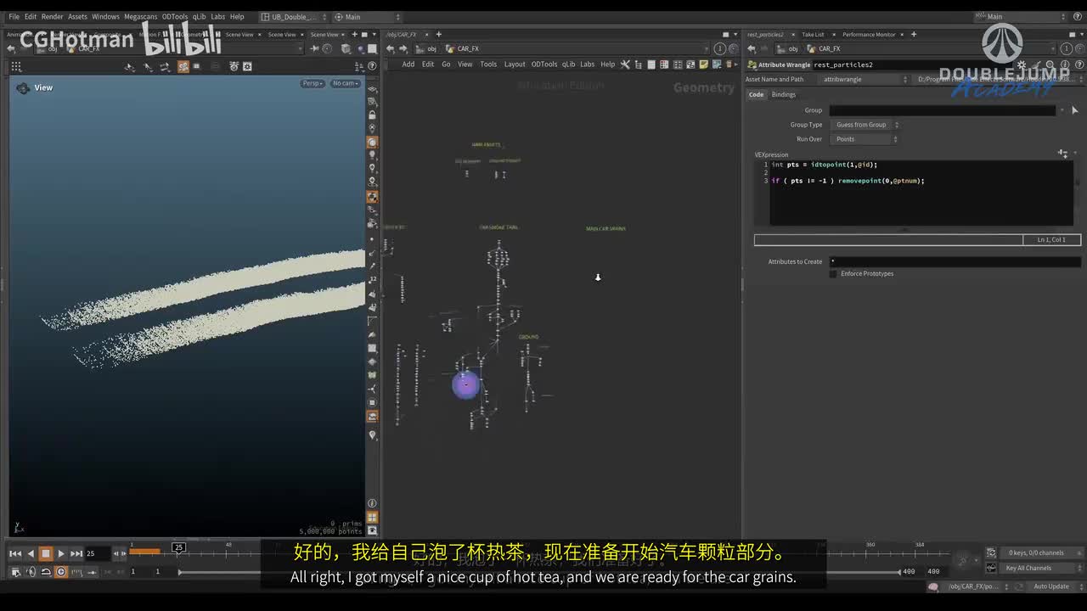Open the Layout menu in network editor

coord(515,64)
